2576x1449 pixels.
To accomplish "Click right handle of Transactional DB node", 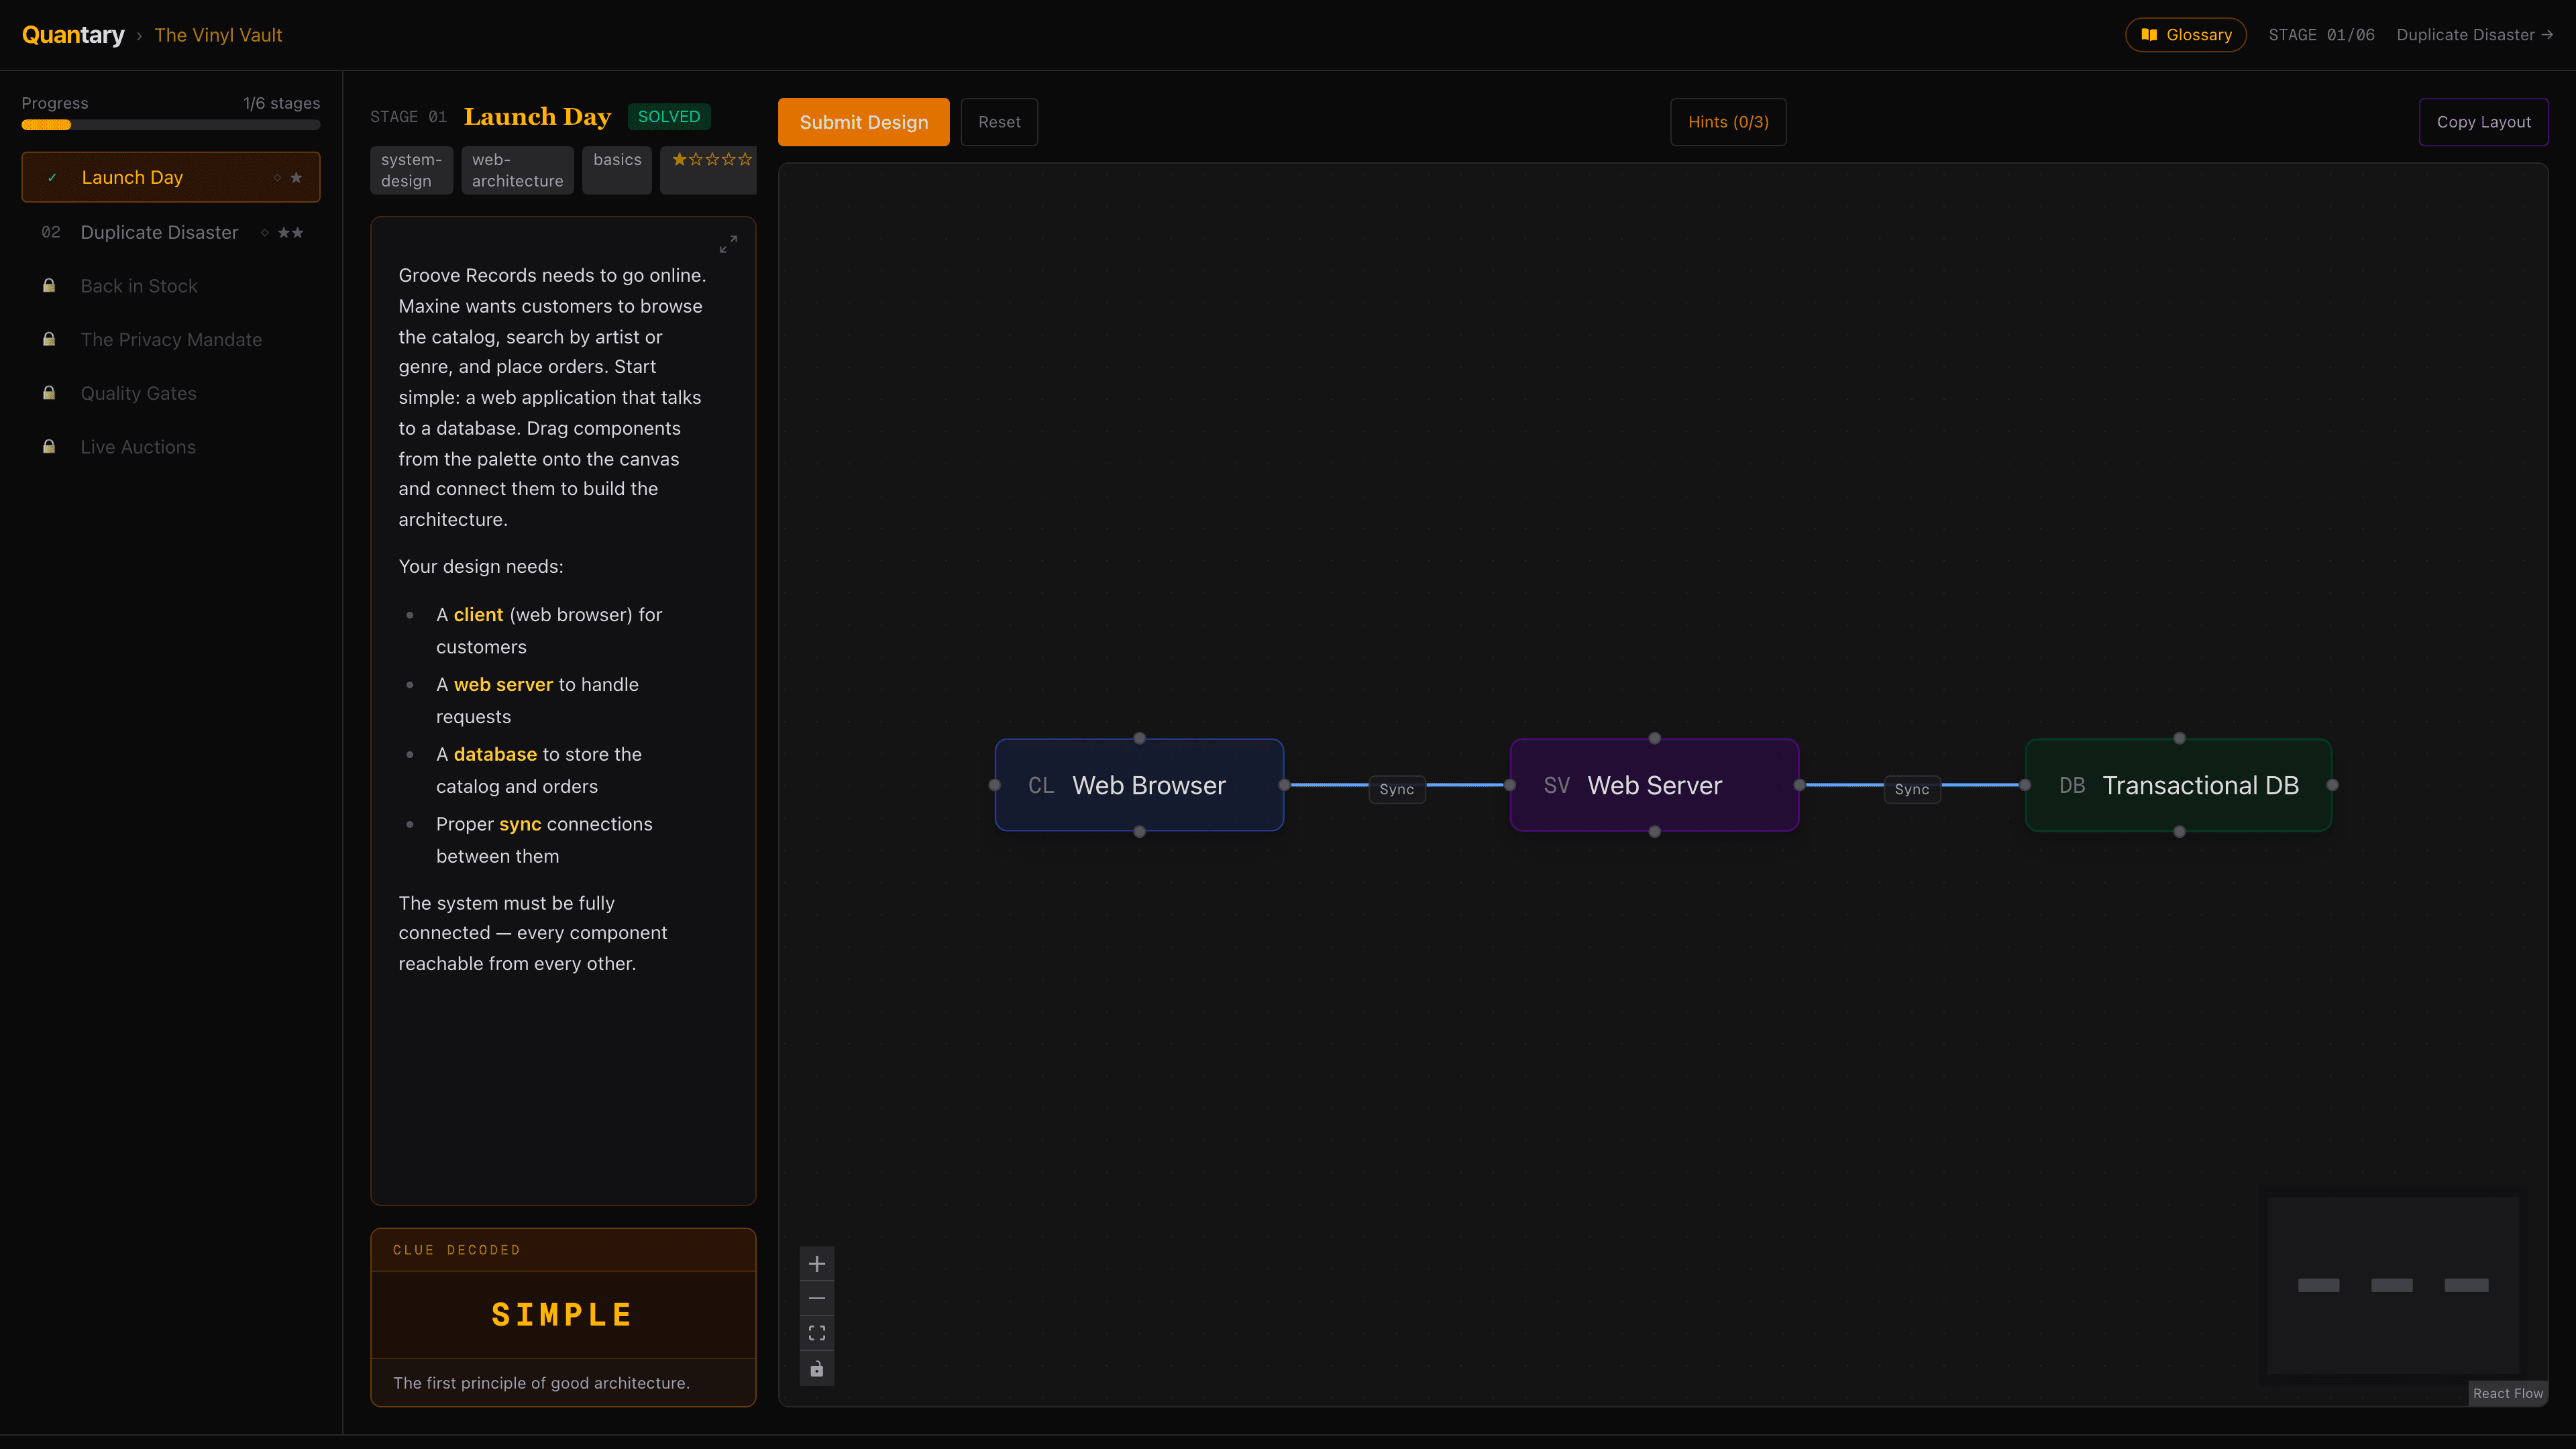I will click(x=2332, y=785).
